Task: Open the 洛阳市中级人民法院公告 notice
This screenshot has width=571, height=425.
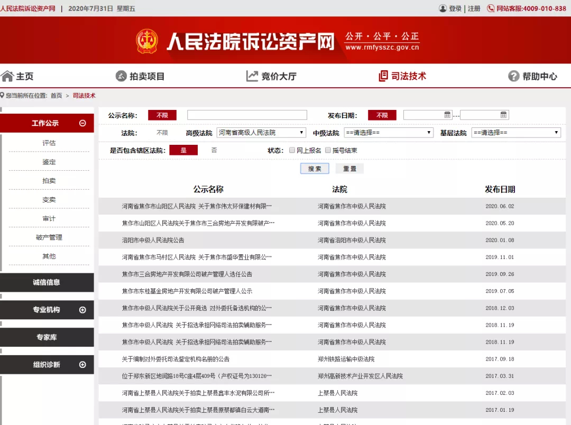Action: click(x=153, y=240)
